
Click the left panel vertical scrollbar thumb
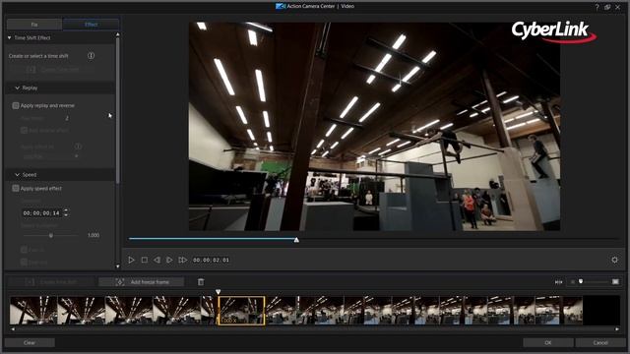click(x=118, y=110)
